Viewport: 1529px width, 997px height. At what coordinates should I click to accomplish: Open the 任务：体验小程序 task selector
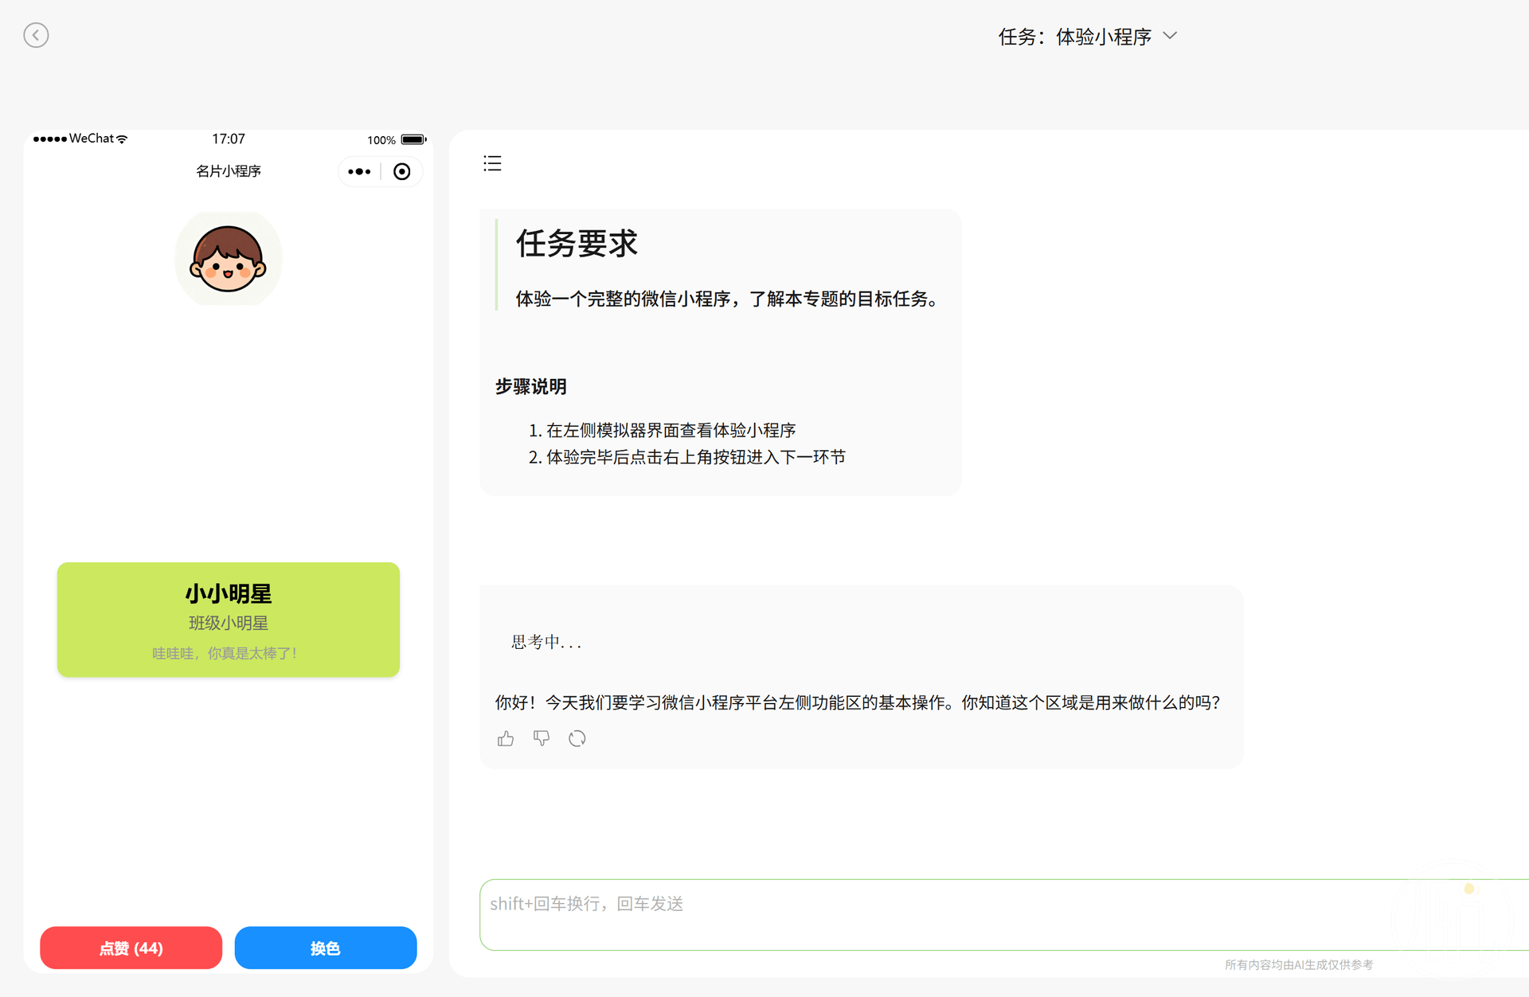point(1074,37)
